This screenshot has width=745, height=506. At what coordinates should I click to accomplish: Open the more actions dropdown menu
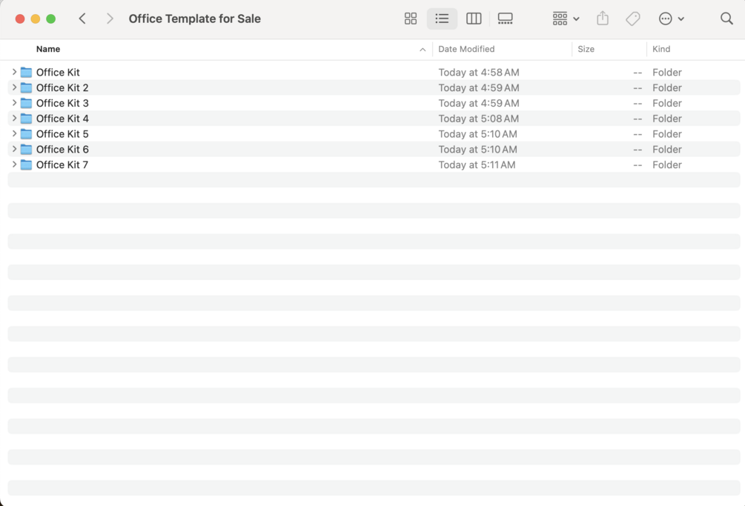tap(671, 19)
